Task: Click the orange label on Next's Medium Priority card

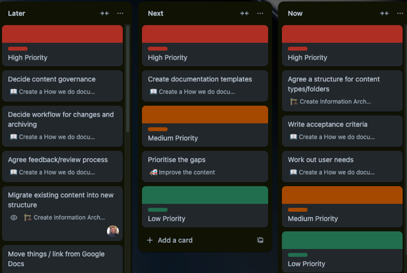Action: coord(158,129)
